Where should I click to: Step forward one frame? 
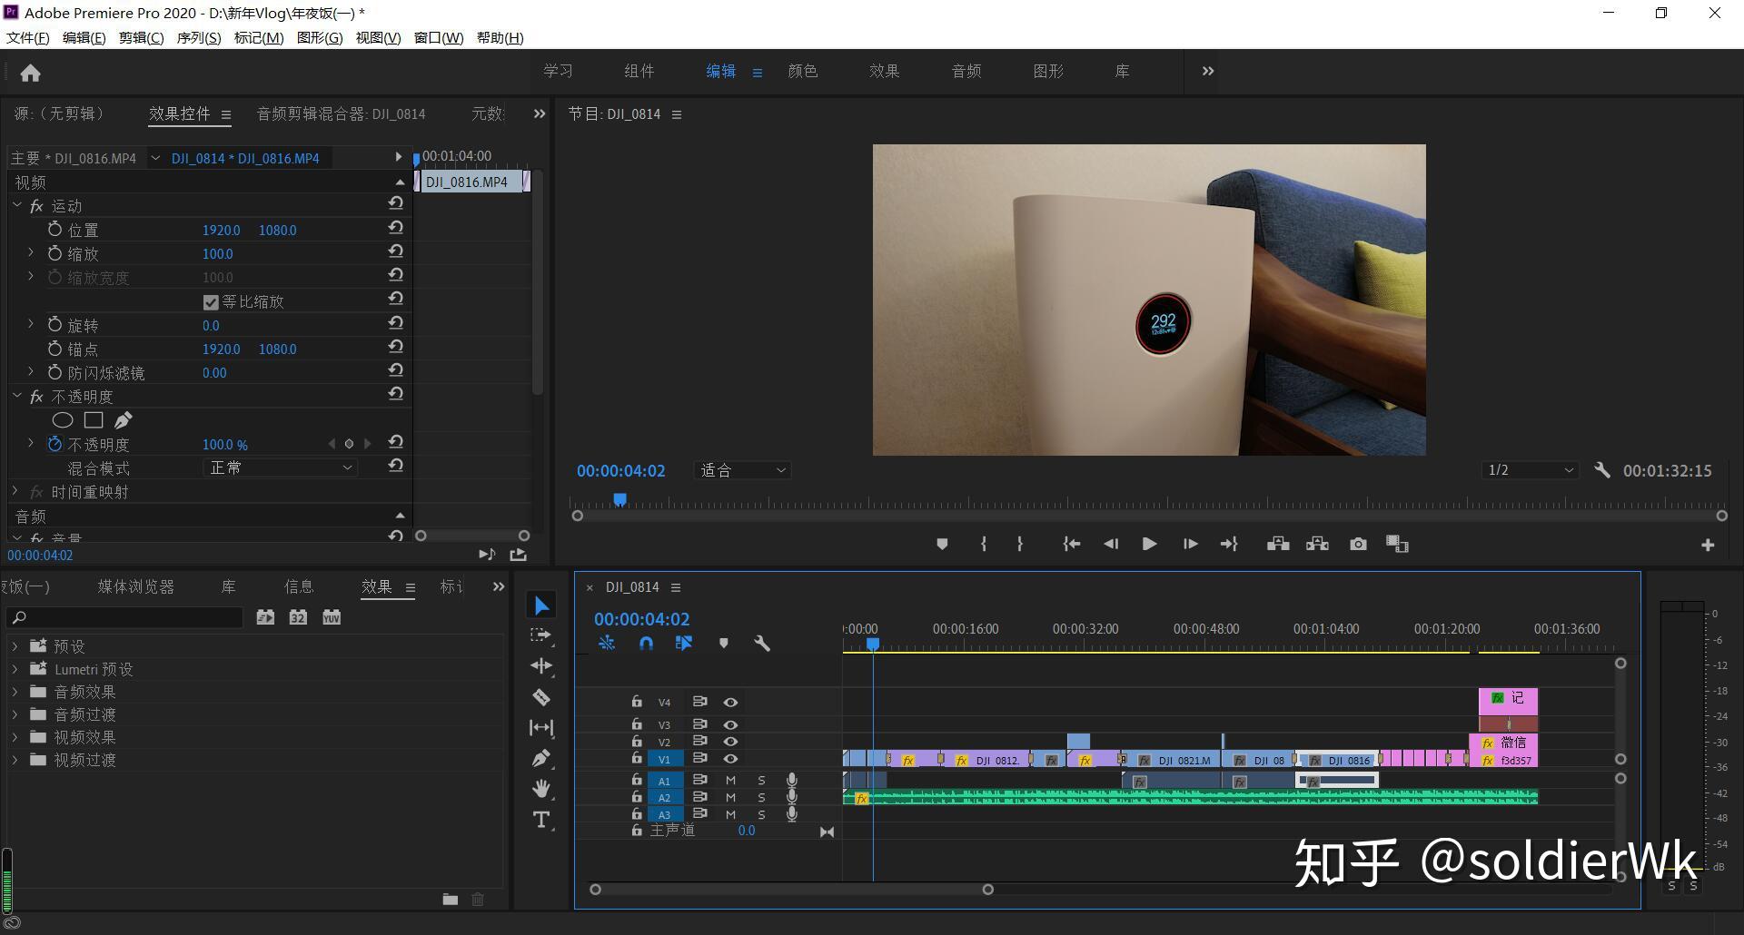(x=1190, y=544)
